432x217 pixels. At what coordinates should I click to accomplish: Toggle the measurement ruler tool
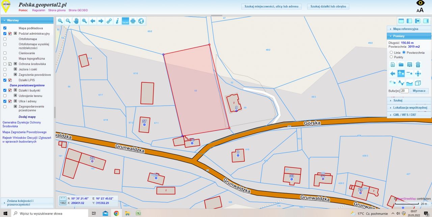[125, 21]
